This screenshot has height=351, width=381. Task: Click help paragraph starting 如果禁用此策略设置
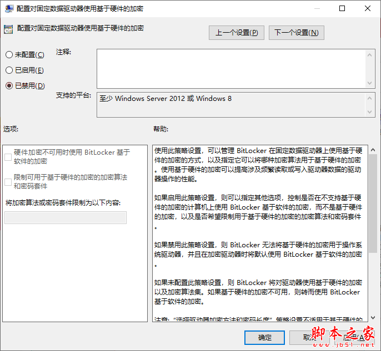258,254
